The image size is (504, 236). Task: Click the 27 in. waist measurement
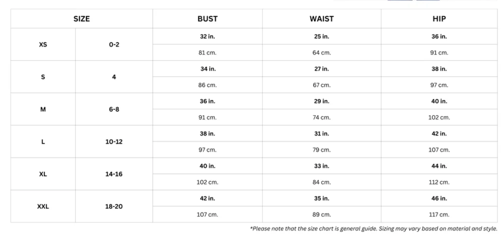322,69
